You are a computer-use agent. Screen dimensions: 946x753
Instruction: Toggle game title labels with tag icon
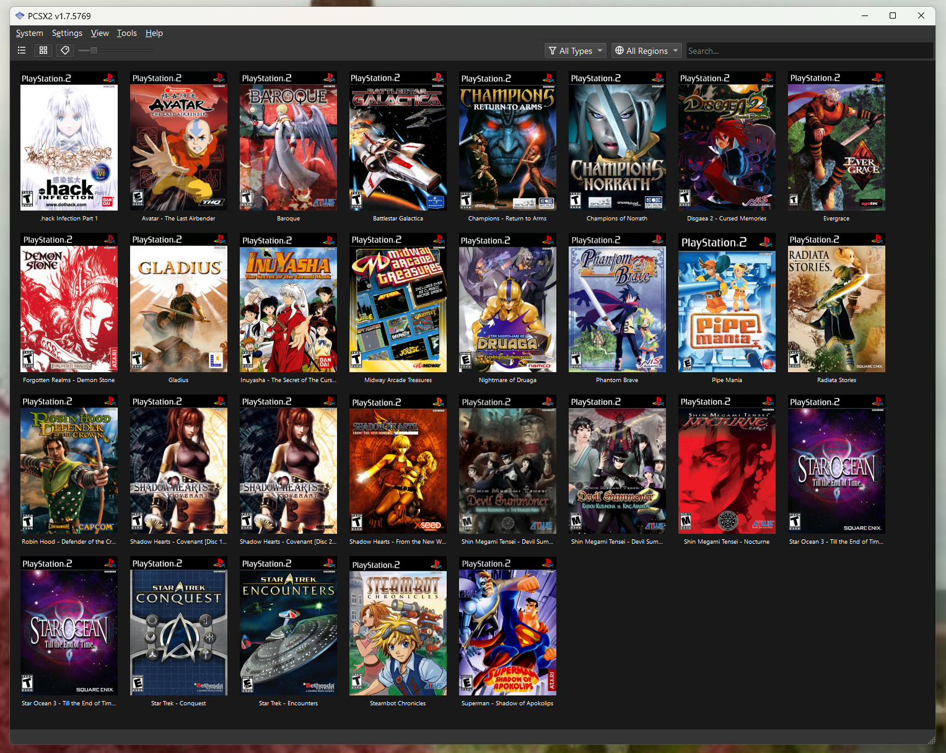click(x=65, y=50)
